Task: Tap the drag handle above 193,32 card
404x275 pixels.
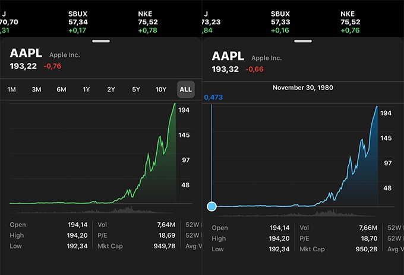Action: (303, 41)
